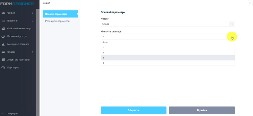Click the Templates icon in sidebar
This screenshot has width=253, height=116.
click(x=3, y=21)
